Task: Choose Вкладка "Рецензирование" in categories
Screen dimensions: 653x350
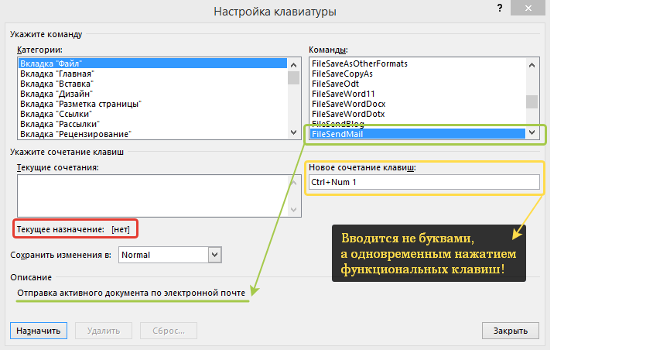Action: tap(75, 134)
